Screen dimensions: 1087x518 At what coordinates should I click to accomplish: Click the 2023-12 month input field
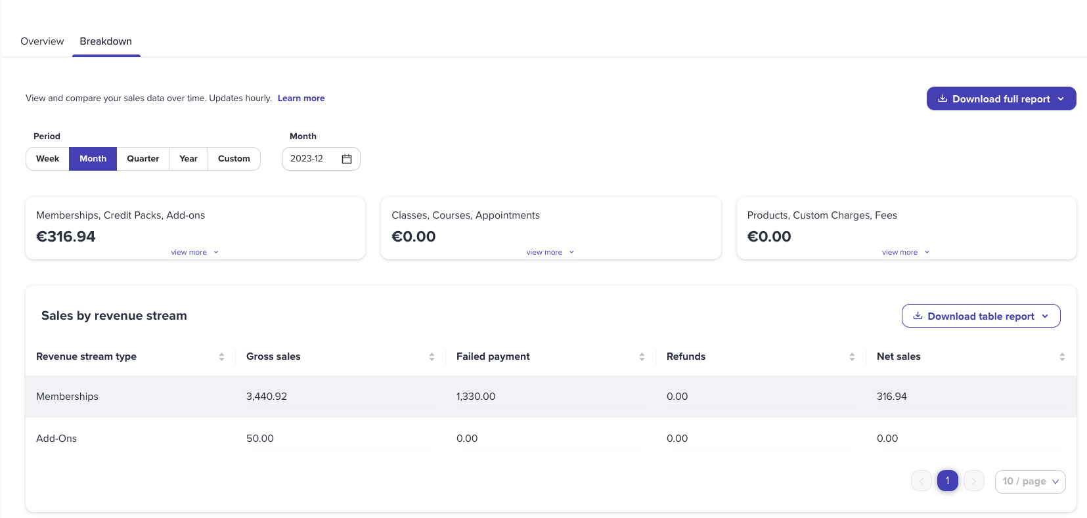321,159
